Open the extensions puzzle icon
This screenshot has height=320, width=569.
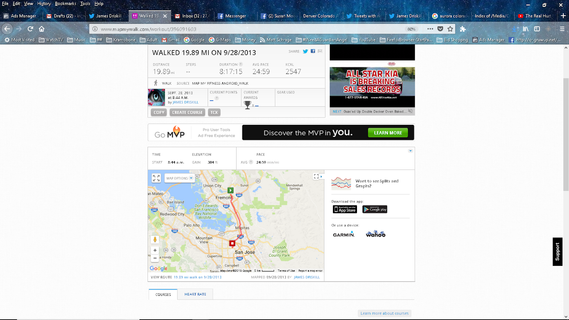coord(463,29)
